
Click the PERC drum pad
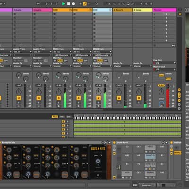150,147
